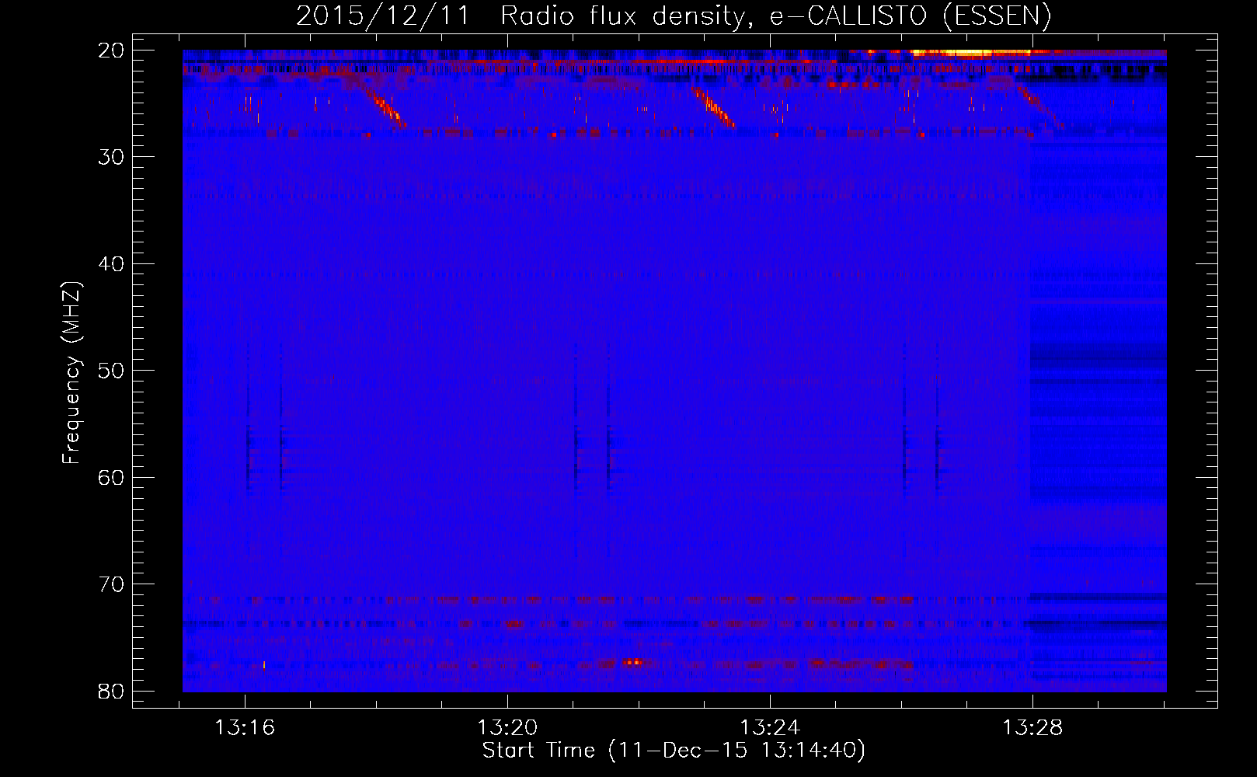Click the 80 frequency tick label
The image size is (1257, 777).
pyautogui.click(x=112, y=691)
